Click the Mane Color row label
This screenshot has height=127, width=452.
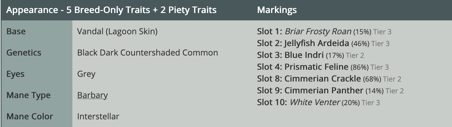click(29, 117)
